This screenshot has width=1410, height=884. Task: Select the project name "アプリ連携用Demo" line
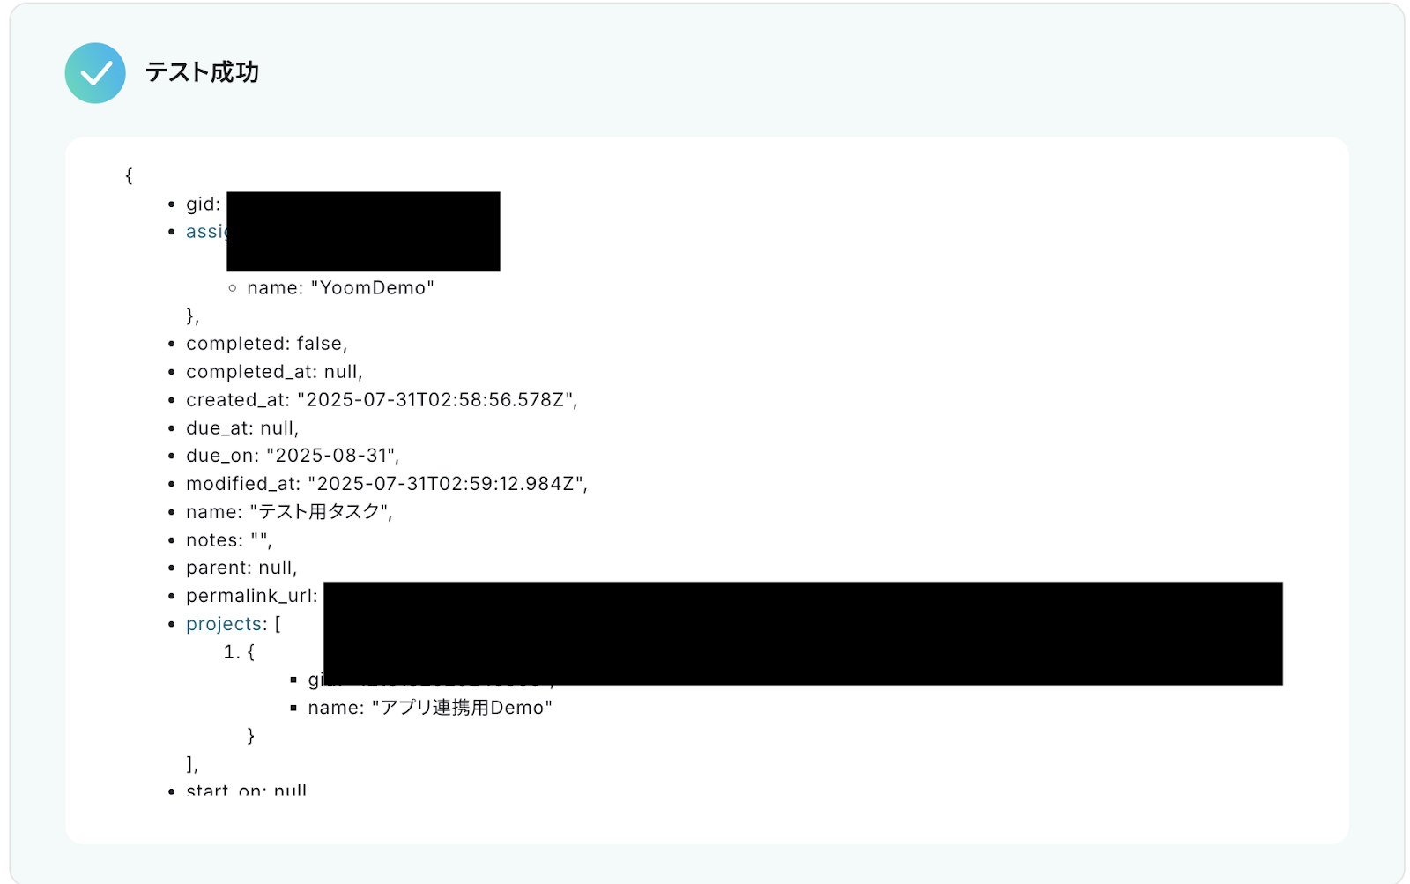point(430,708)
